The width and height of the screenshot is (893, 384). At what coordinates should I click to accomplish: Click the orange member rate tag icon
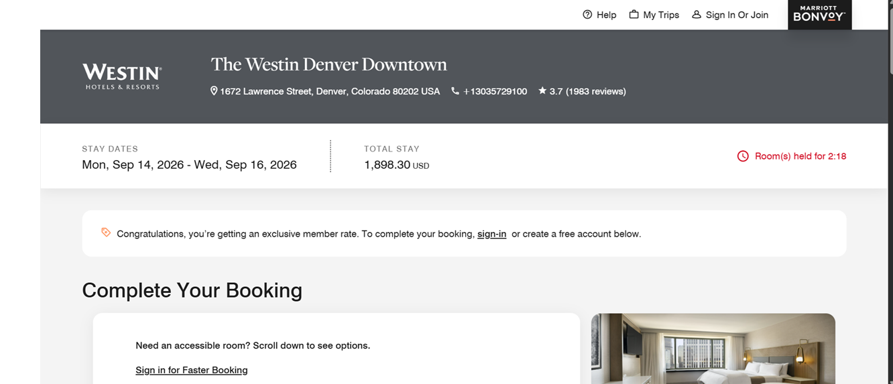[106, 233]
